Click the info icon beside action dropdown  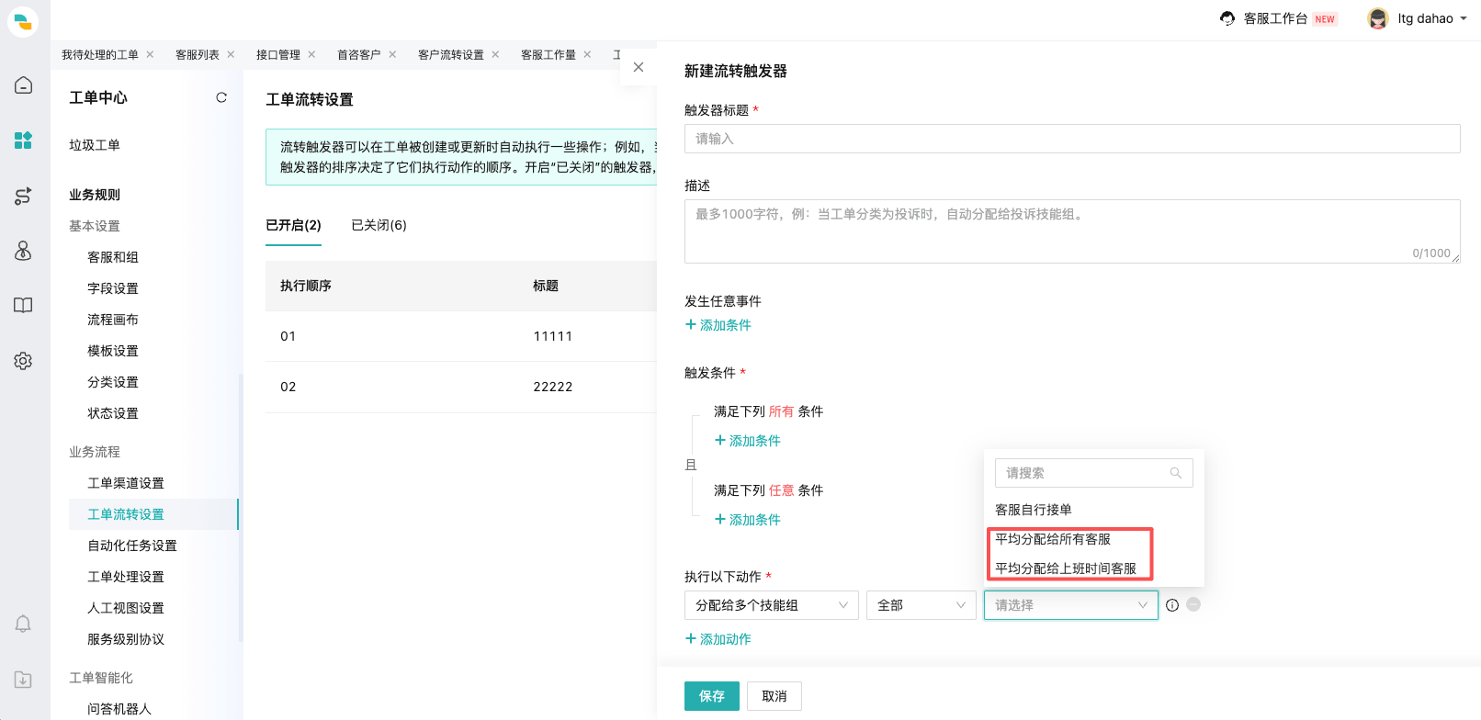1172,605
